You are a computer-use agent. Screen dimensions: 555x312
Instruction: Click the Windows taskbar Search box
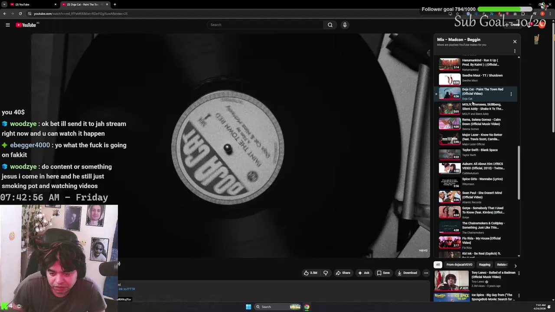[x=278, y=307]
